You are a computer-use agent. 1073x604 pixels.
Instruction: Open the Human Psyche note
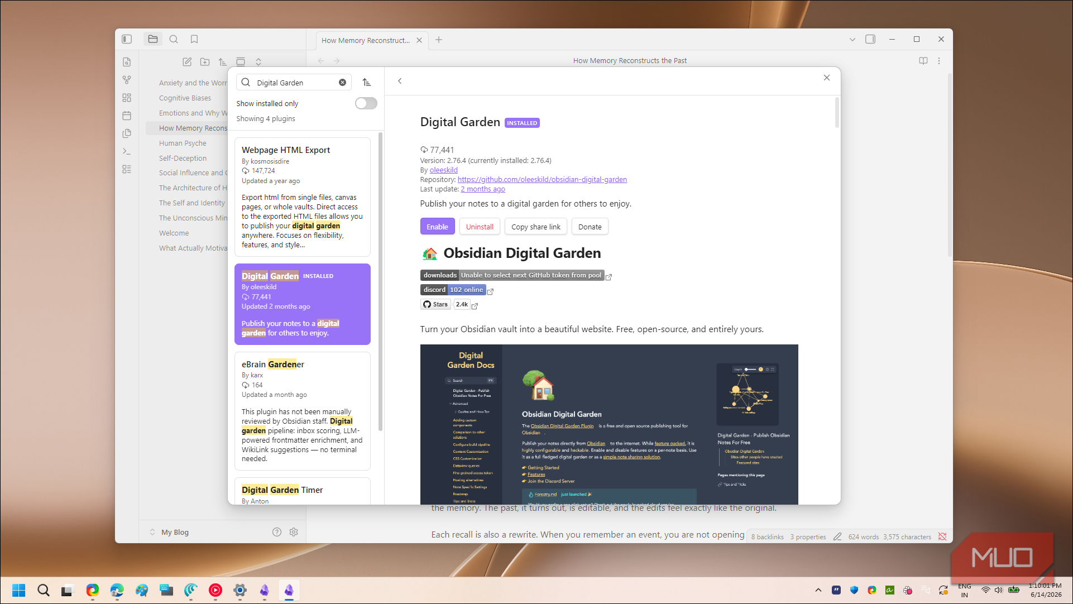pos(183,143)
